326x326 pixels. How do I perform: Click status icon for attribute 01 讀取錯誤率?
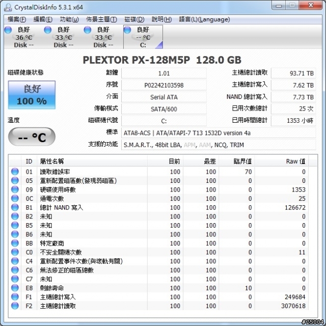(x=15, y=172)
